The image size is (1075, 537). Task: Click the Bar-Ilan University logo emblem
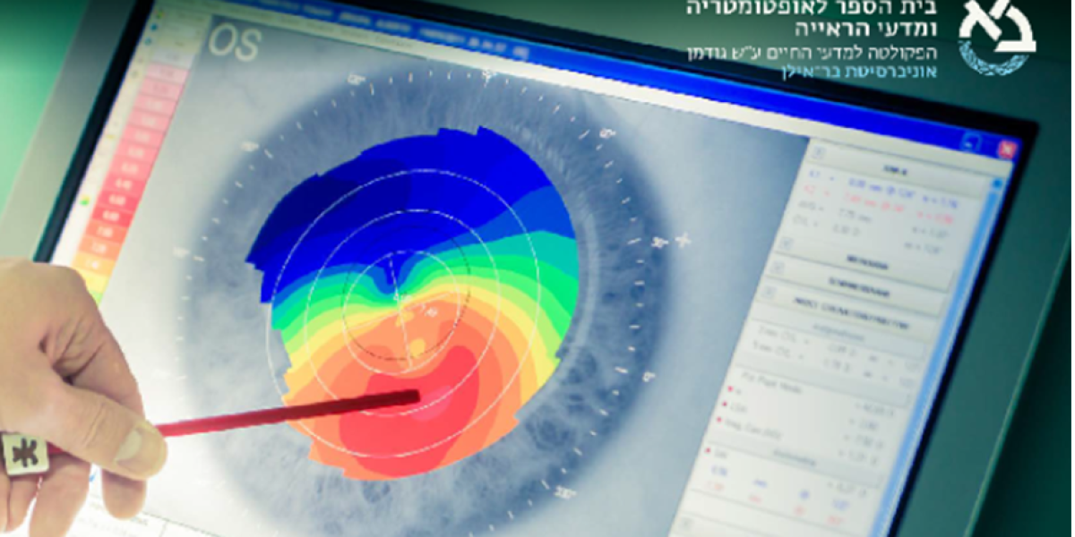pos(996,36)
